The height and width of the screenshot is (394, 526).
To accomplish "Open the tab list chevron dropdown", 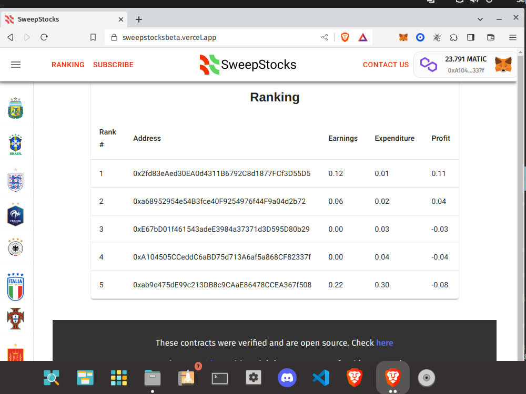I will (480, 19).
